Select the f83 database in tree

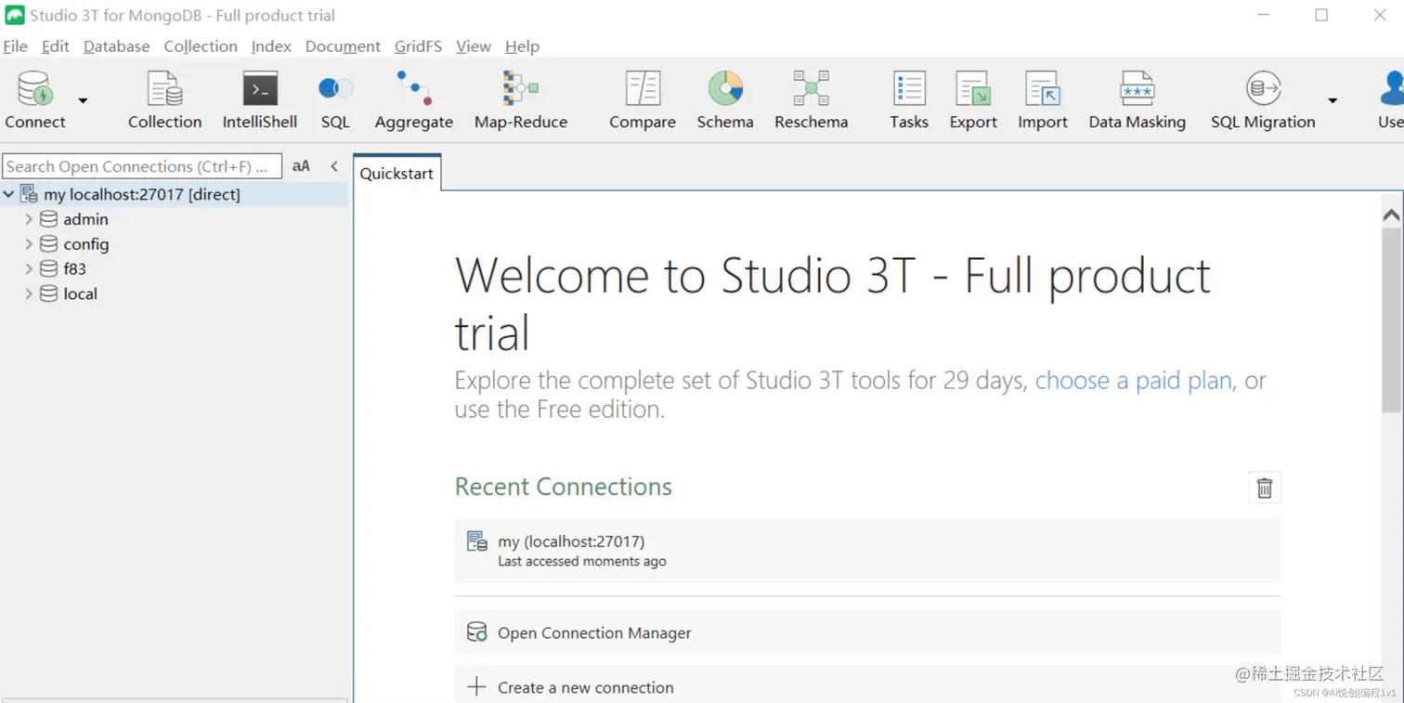(75, 268)
